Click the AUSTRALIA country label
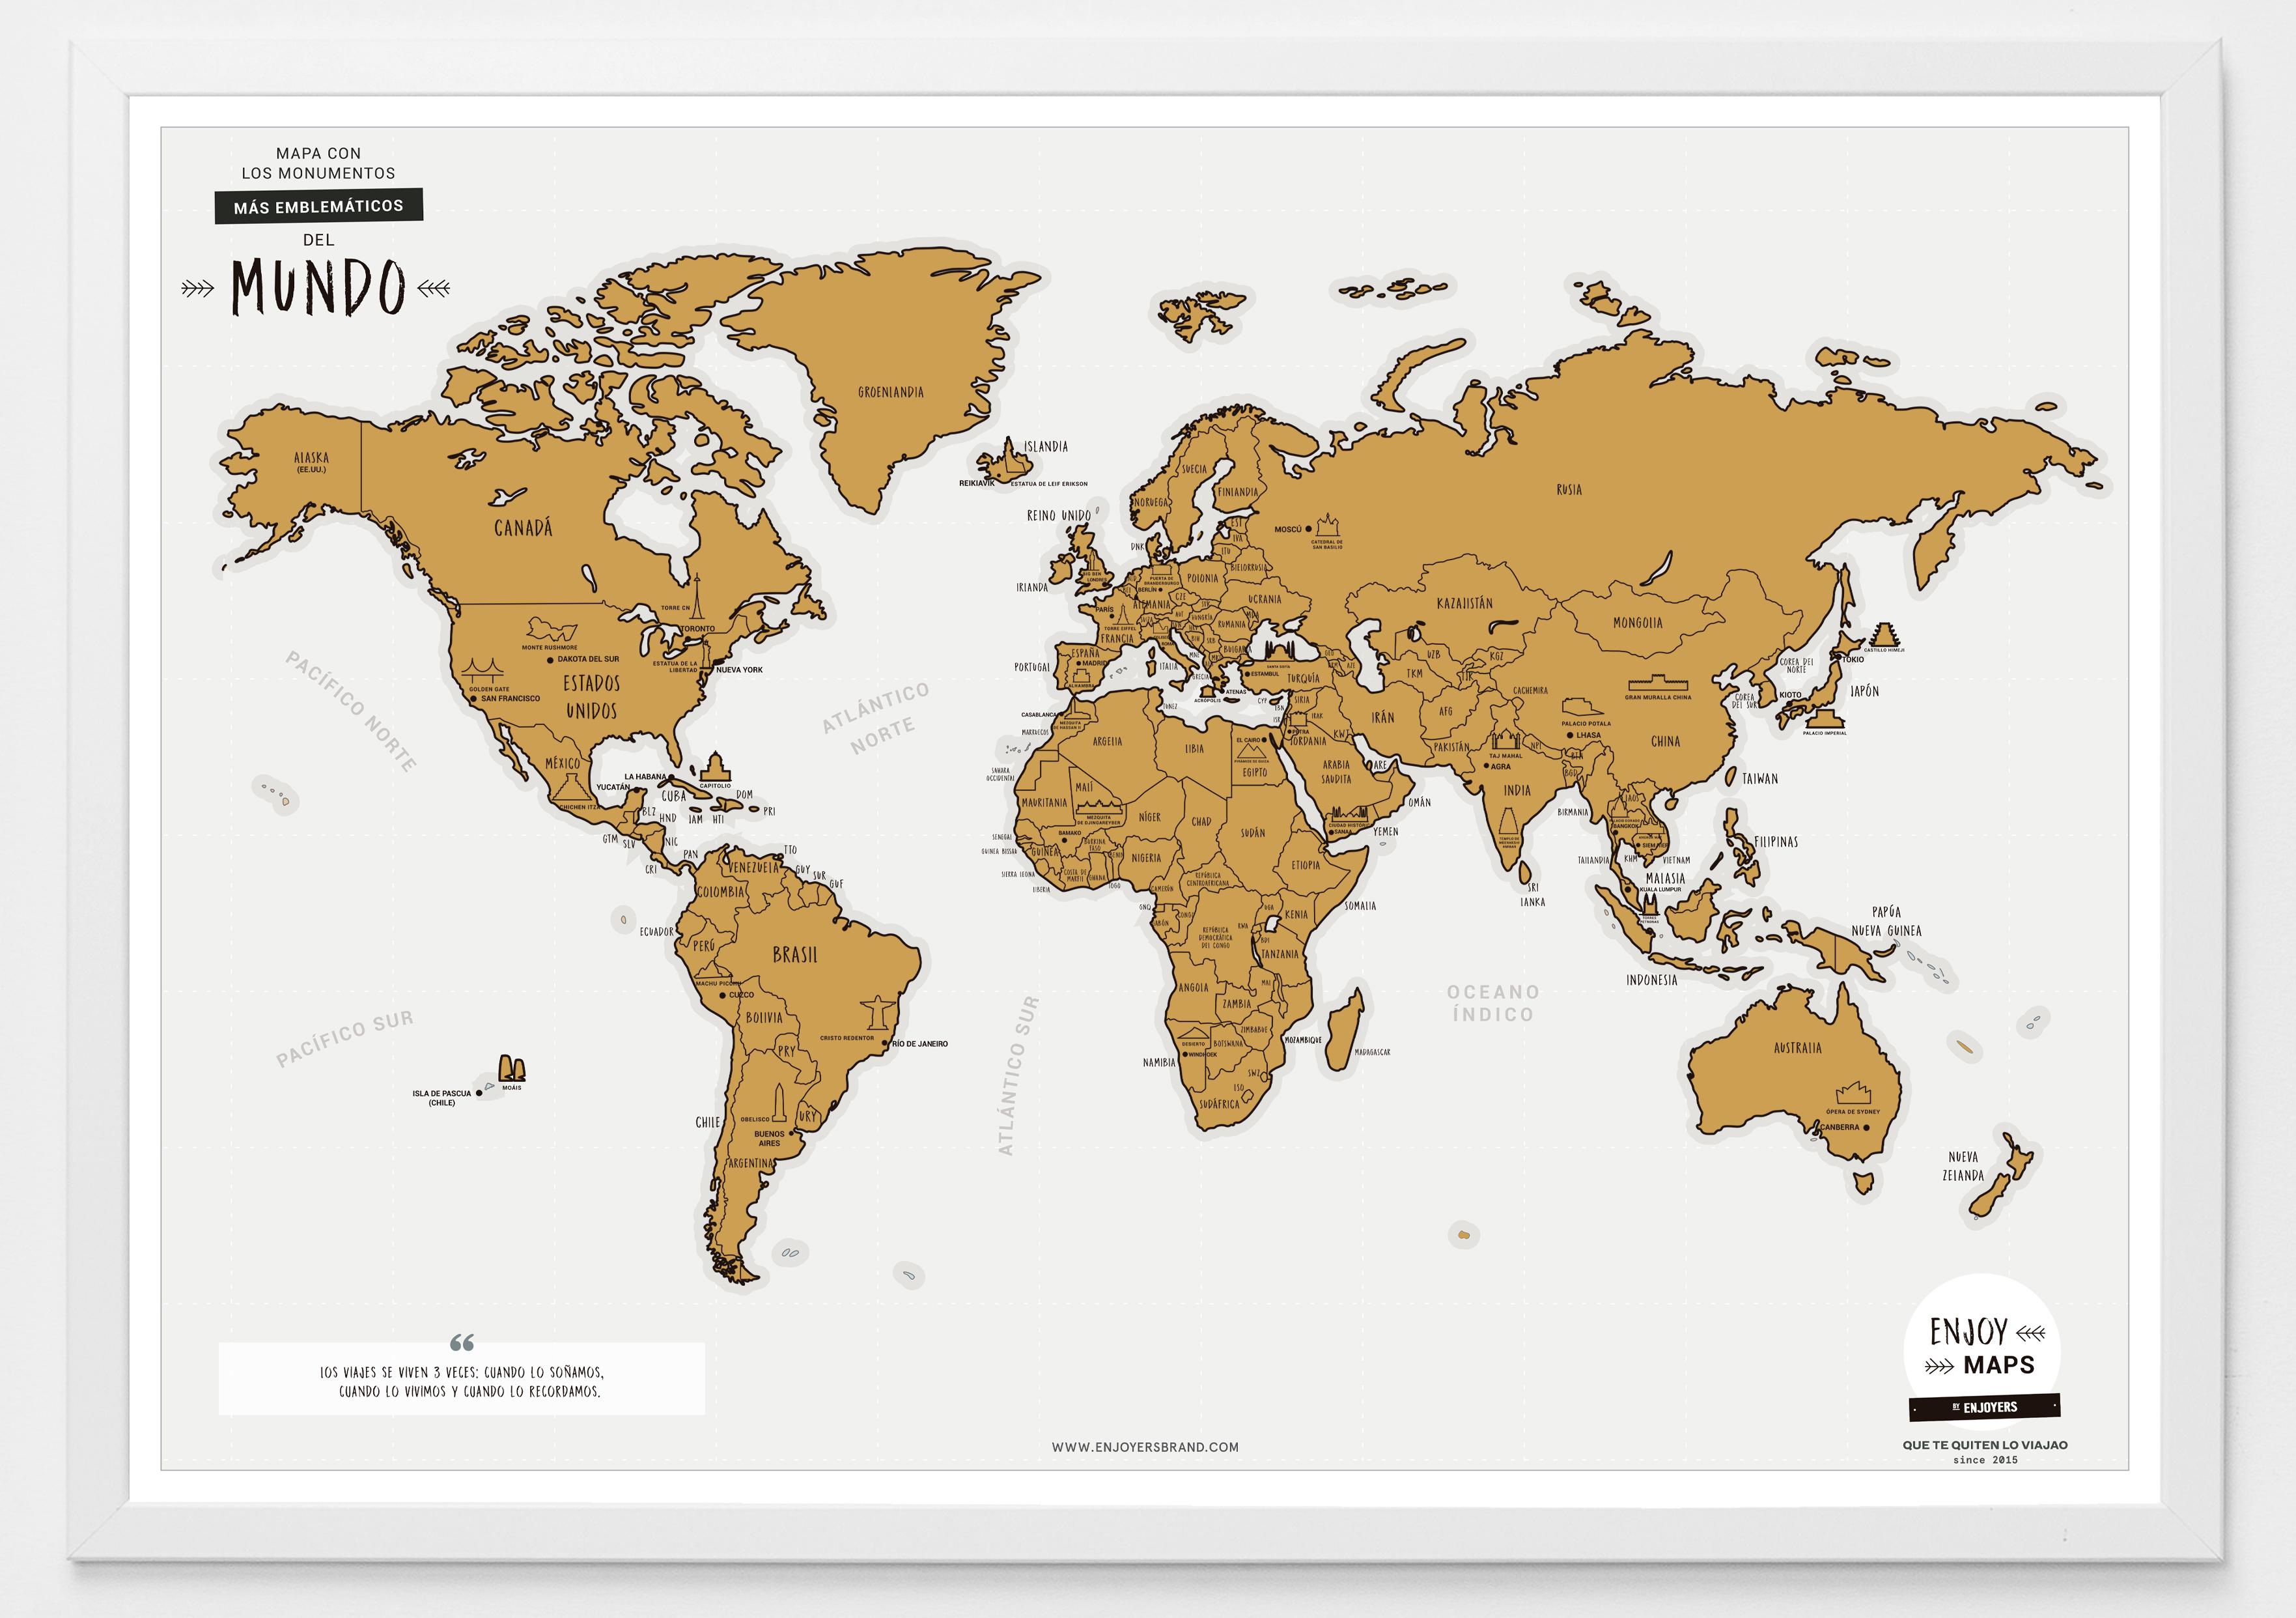The height and width of the screenshot is (1618, 2296). (x=1798, y=1049)
